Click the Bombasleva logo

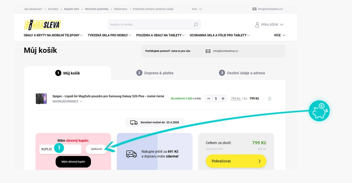click(x=42, y=25)
